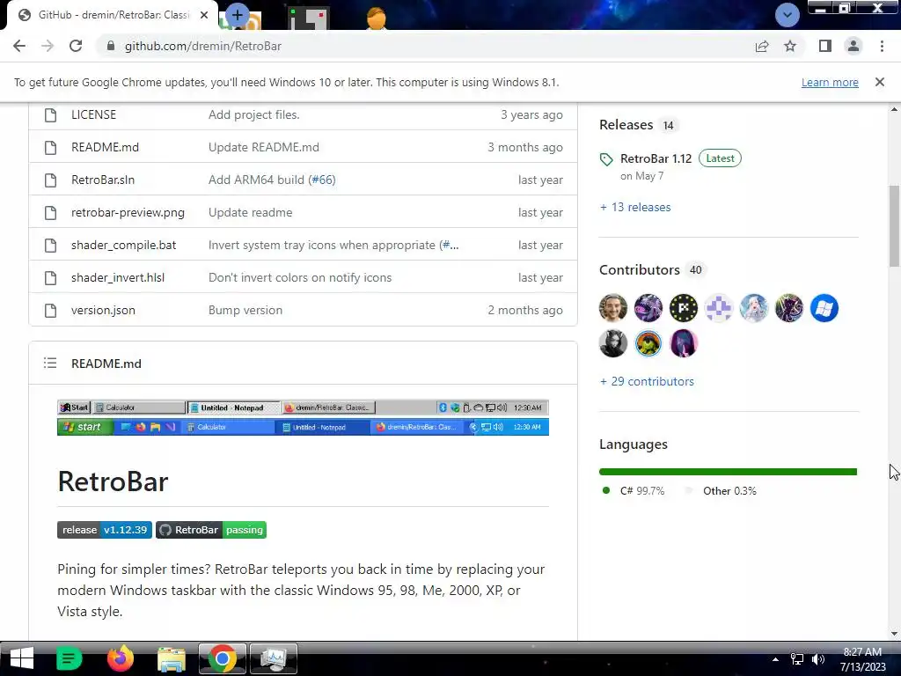This screenshot has width=901, height=676.
Task: Open the 'Add project files.' commit message
Action: (x=254, y=114)
